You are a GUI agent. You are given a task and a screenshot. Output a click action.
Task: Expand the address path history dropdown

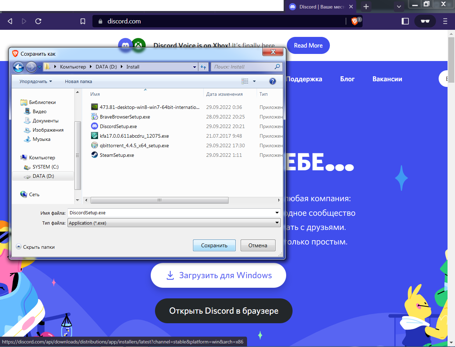coord(194,67)
